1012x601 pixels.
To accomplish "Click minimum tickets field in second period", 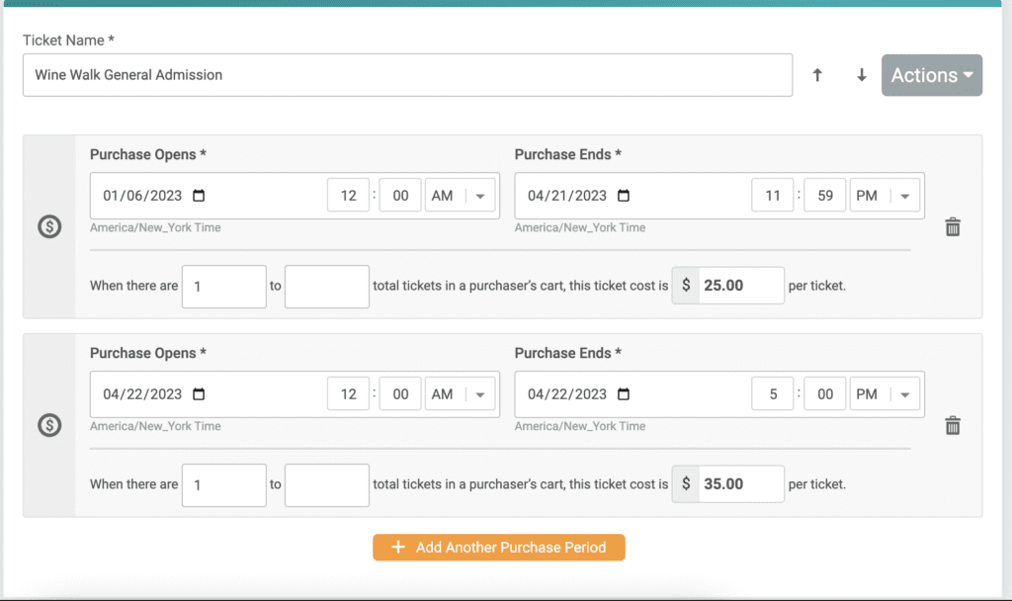I will click(224, 484).
